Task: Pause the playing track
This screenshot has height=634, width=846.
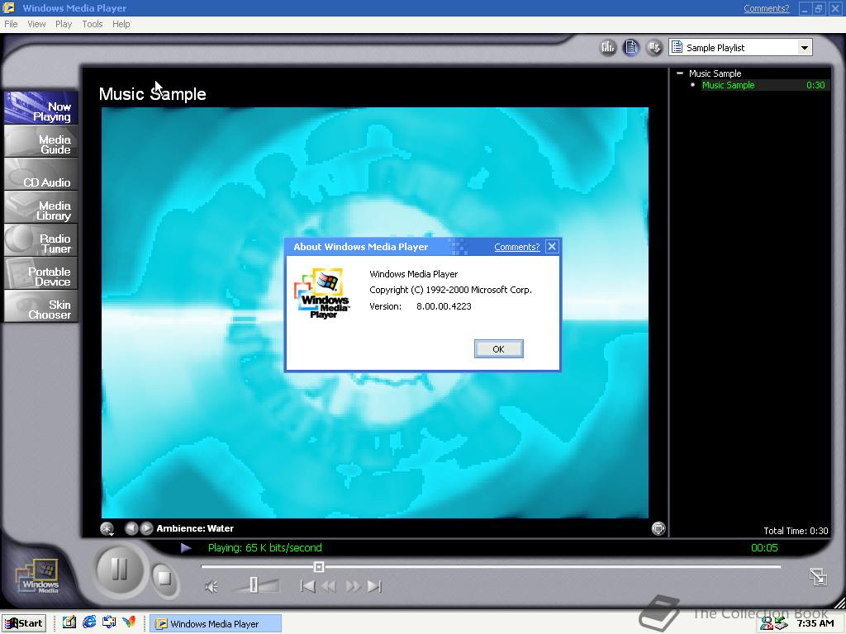Action: [119, 569]
